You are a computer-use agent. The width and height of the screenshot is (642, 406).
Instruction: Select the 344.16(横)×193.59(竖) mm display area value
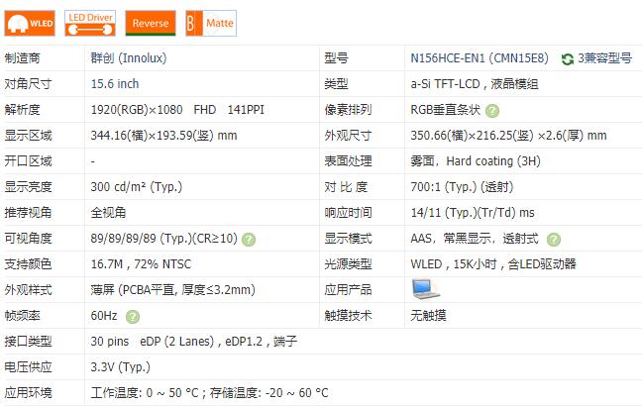click(x=163, y=136)
